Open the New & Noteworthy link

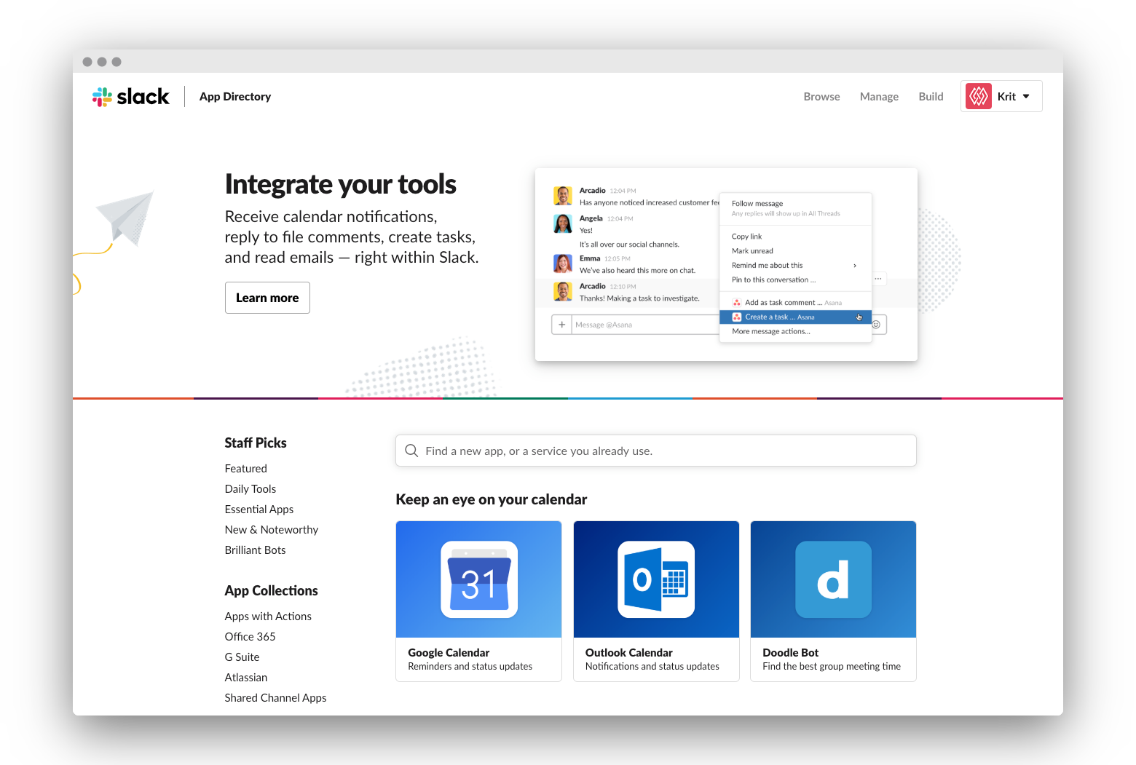(x=272, y=530)
